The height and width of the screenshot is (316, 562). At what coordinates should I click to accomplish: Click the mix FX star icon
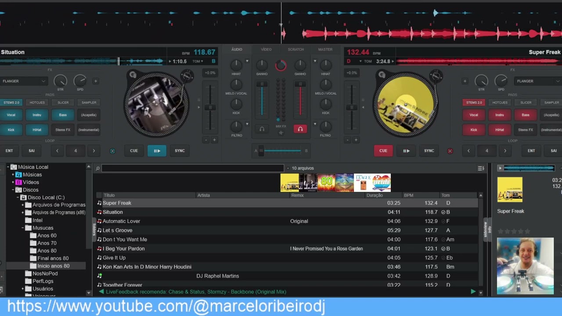281,132
